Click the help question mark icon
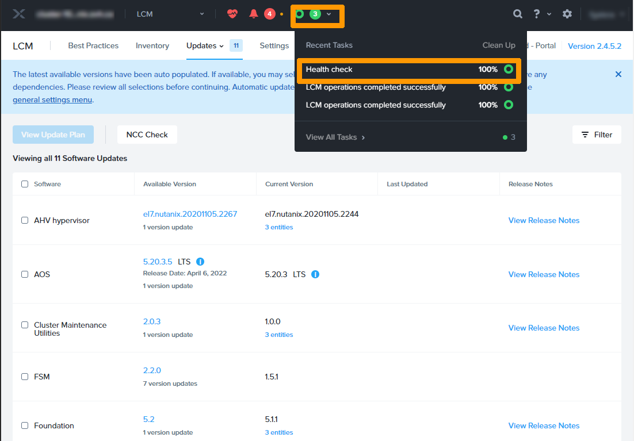634x441 pixels. (536, 14)
